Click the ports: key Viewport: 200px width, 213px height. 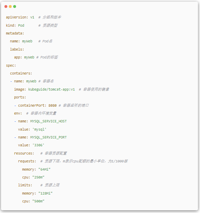20,97
